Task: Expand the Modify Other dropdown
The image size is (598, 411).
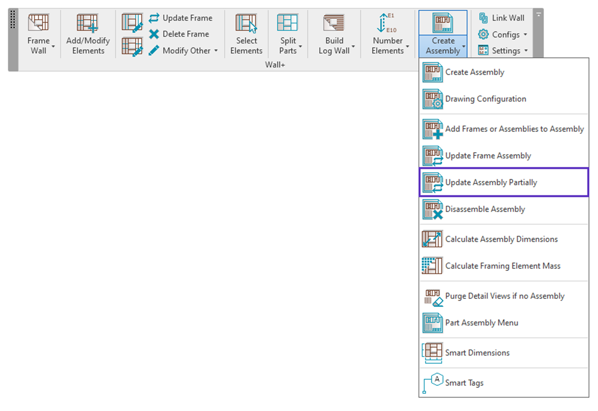Action: 216,51
